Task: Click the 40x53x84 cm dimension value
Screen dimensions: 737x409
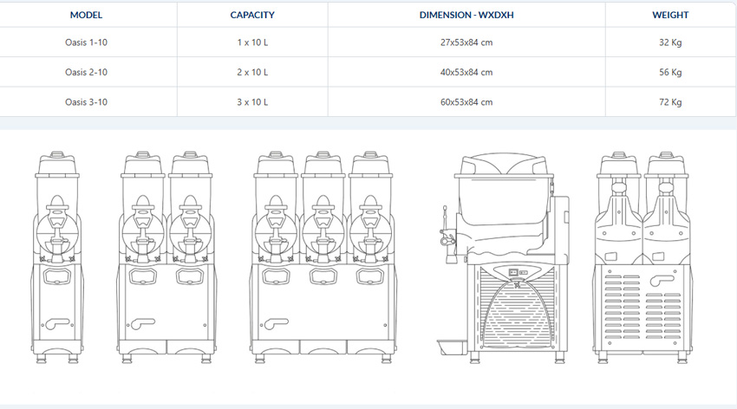Action: tap(466, 72)
